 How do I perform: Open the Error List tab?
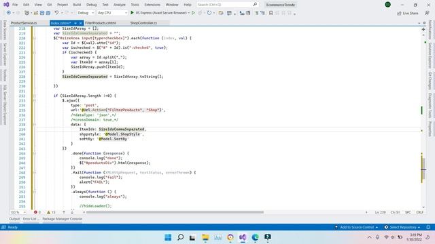tap(31, 219)
